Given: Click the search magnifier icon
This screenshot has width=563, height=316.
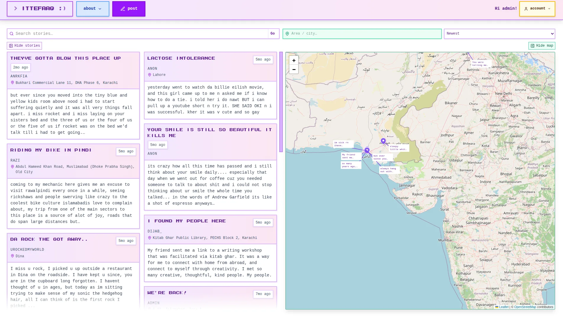Looking at the screenshot, I should 12,34.
